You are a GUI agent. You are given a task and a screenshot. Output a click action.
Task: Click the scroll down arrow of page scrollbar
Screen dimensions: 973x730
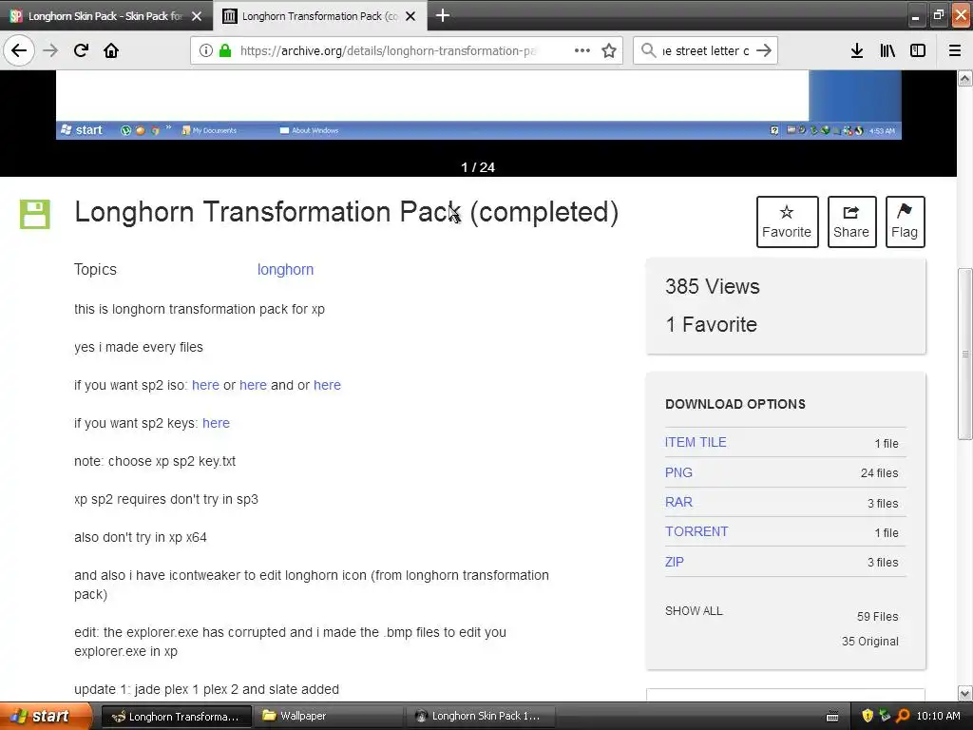point(965,693)
